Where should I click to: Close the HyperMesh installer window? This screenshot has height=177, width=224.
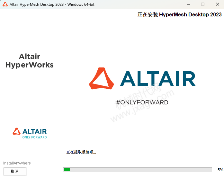pos(218,4)
